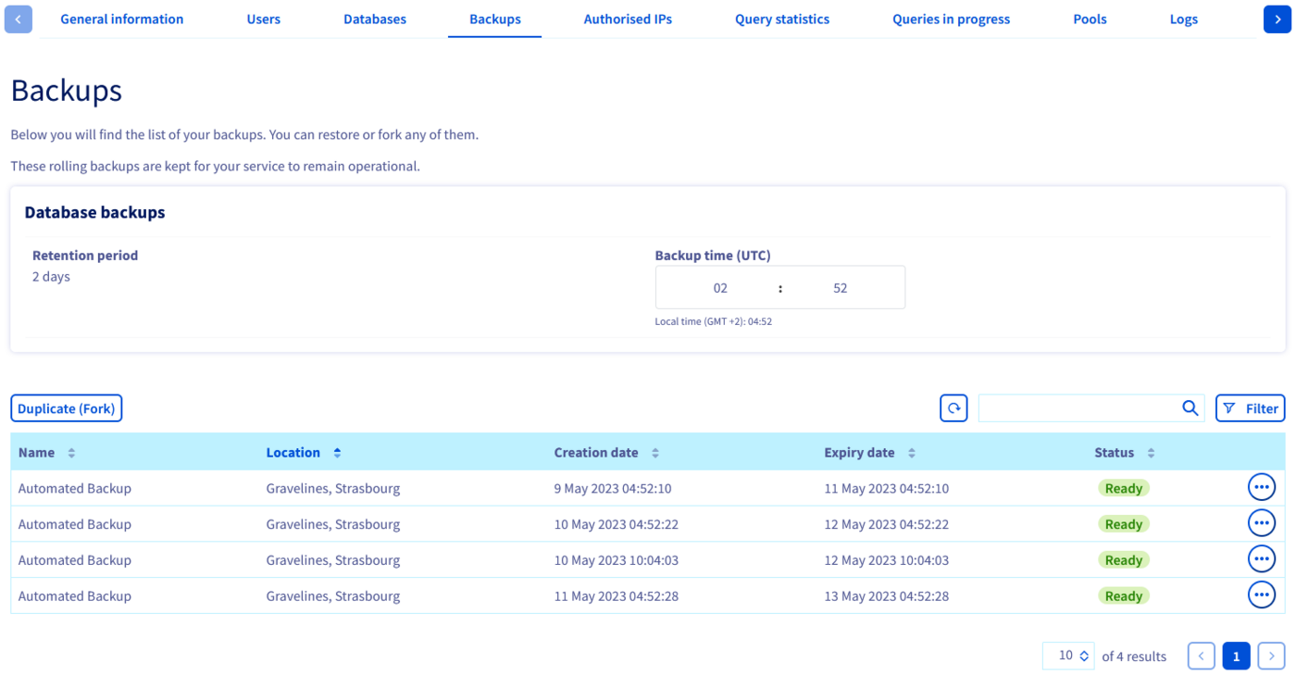Screen dimensions: 1296x676
Task: Click the Duplicate (Fork) button
Action: 67,408
